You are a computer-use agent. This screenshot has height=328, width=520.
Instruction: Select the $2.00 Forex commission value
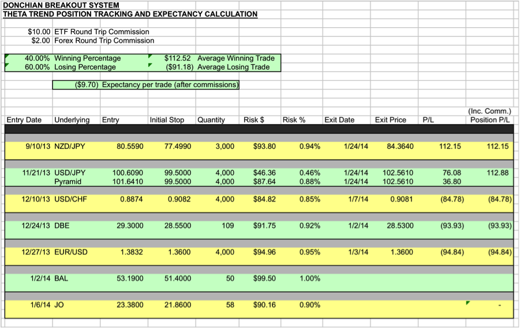tap(41, 40)
